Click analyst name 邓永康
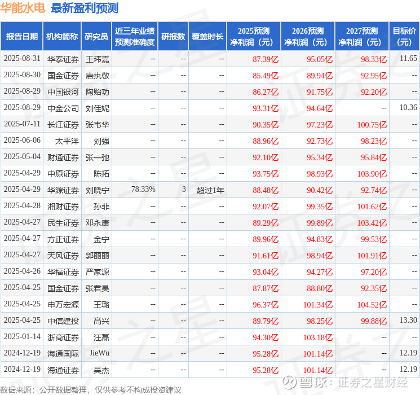420x395 pixels. tap(98, 223)
